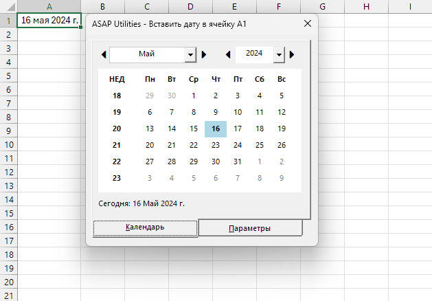Choose greyed April 30 in first row
Image resolution: width=432 pixels, height=301 pixels.
[x=172, y=96]
